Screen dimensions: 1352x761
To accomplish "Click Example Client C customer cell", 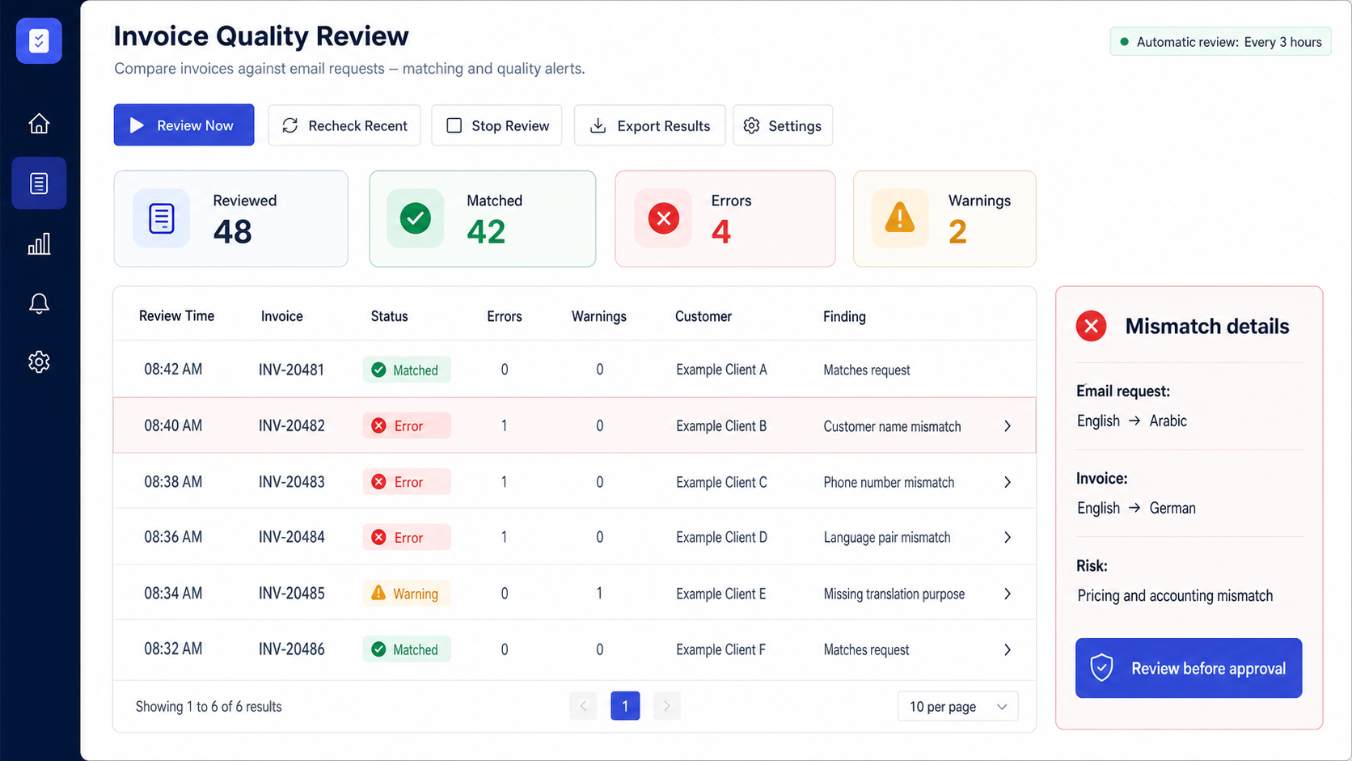I will coord(721,482).
